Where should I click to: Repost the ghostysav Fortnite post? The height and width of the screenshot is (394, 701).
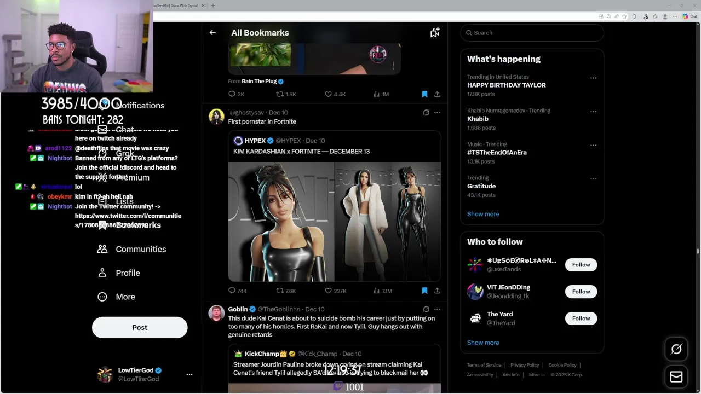coord(286,291)
